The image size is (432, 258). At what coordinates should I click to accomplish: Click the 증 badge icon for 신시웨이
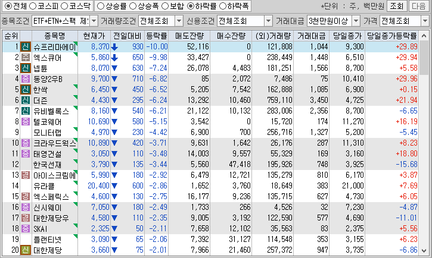click(x=26, y=207)
